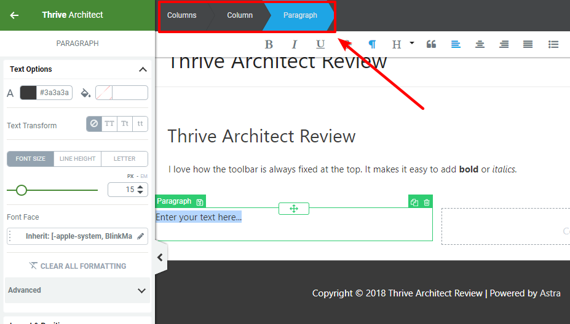Set text transform to none
Viewport: 570px width, 324px height.
(x=94, y=124)
